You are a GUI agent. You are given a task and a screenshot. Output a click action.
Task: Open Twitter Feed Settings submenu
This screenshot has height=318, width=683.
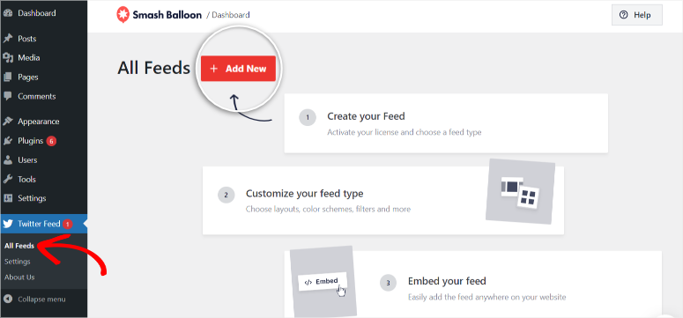tap(18, 262)
